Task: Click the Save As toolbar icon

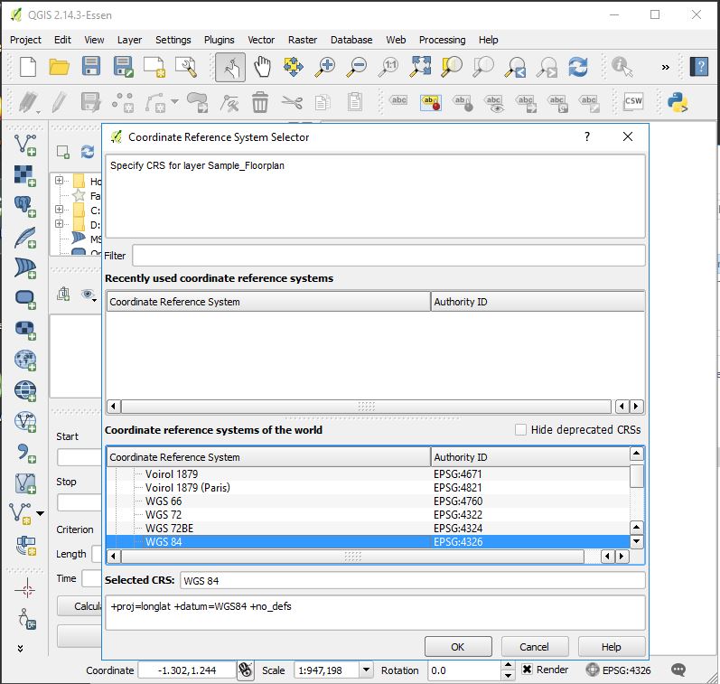Action: click(x=123, y=67)
